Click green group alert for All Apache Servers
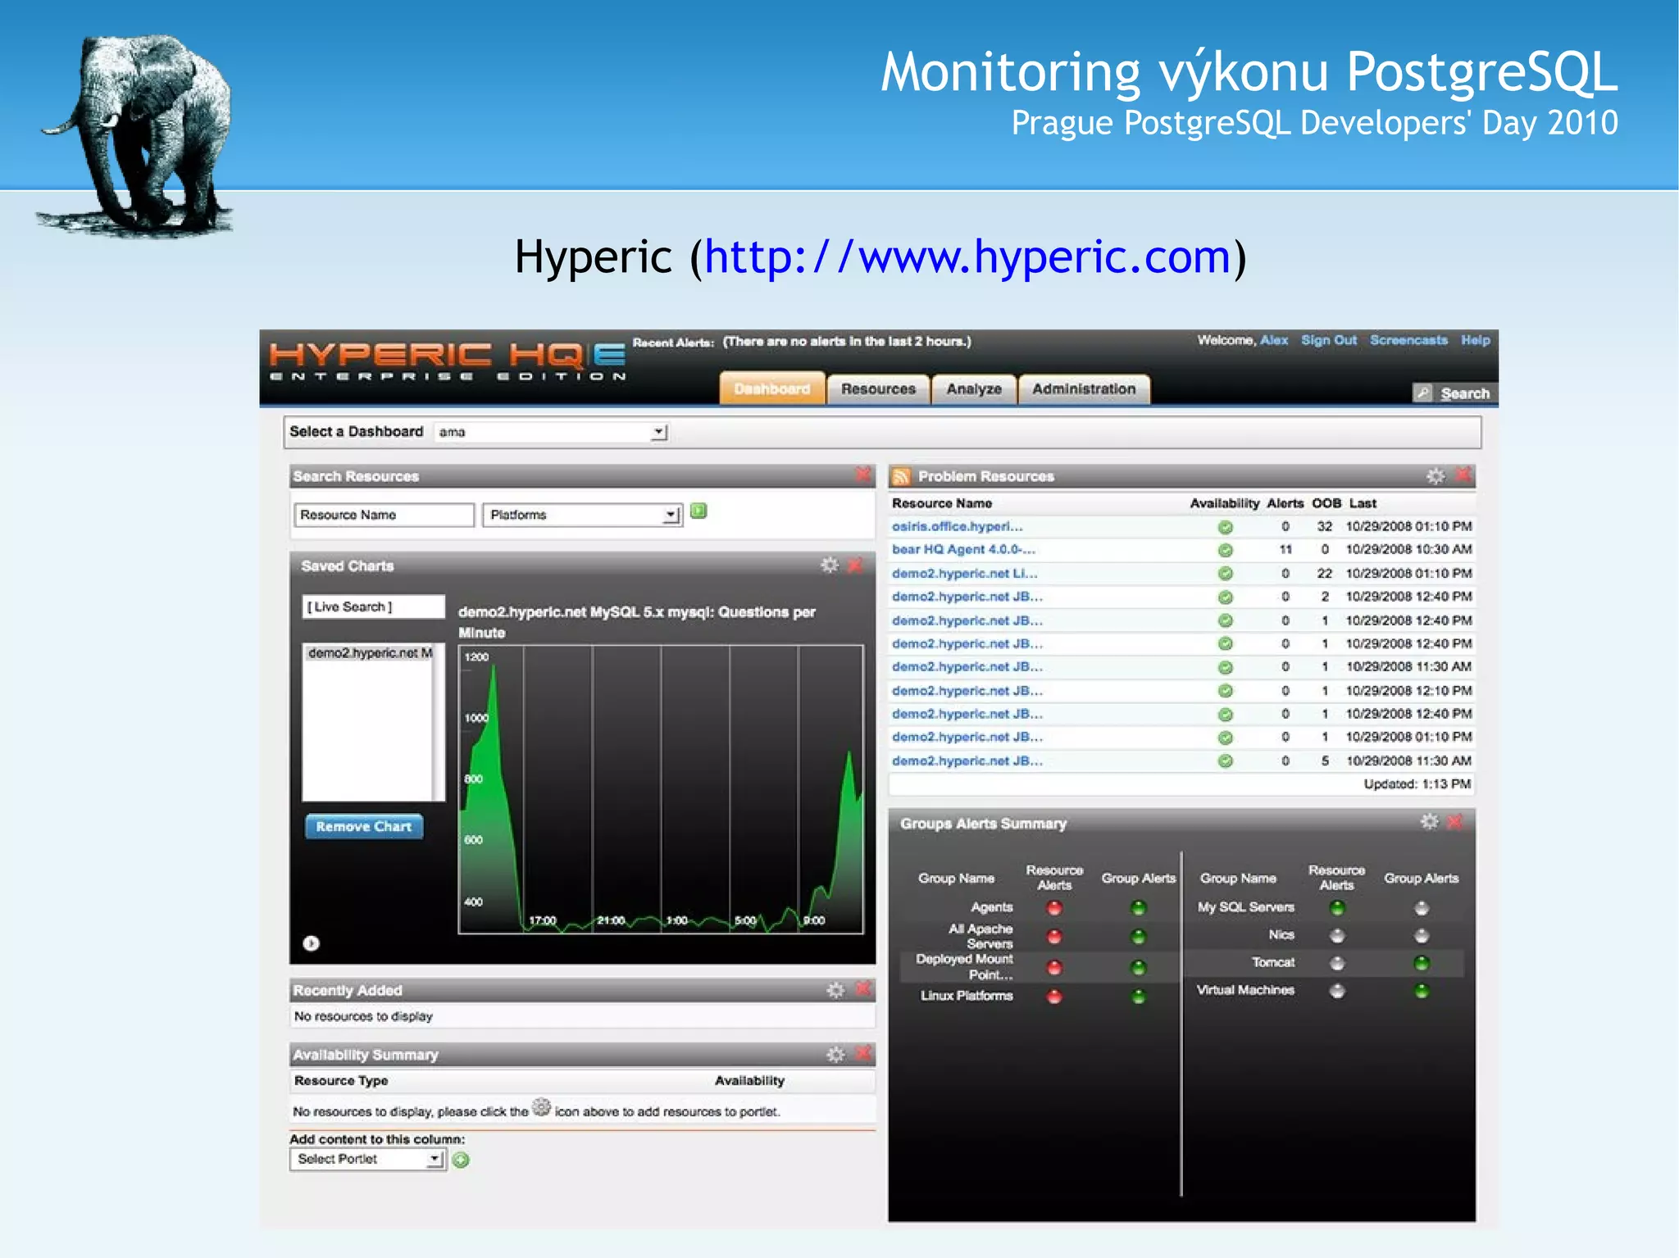1679x1258 pixels. tap(1138, 937)
